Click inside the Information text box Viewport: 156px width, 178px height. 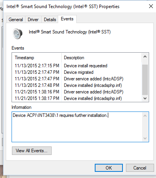[77, 127]
